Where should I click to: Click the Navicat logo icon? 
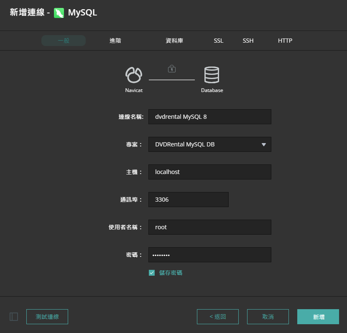(134, 75)
